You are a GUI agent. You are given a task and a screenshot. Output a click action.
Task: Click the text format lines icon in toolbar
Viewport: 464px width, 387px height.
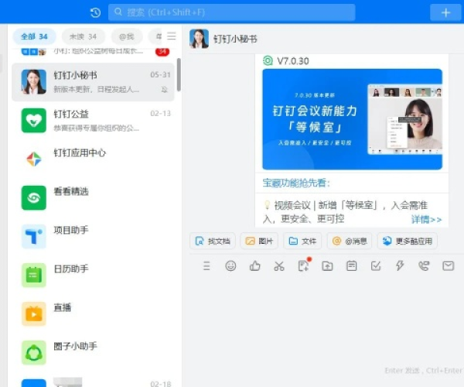pos(206,266)
